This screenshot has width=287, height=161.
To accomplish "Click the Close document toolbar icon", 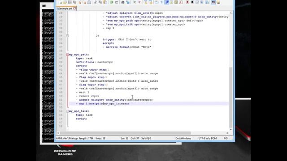I will [x=80, y=2].
